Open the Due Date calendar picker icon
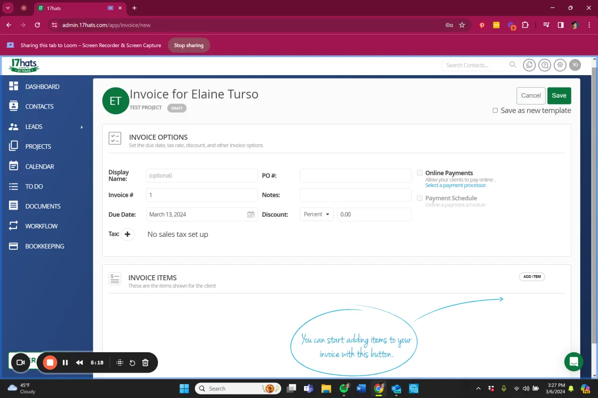 pos(251,214)
